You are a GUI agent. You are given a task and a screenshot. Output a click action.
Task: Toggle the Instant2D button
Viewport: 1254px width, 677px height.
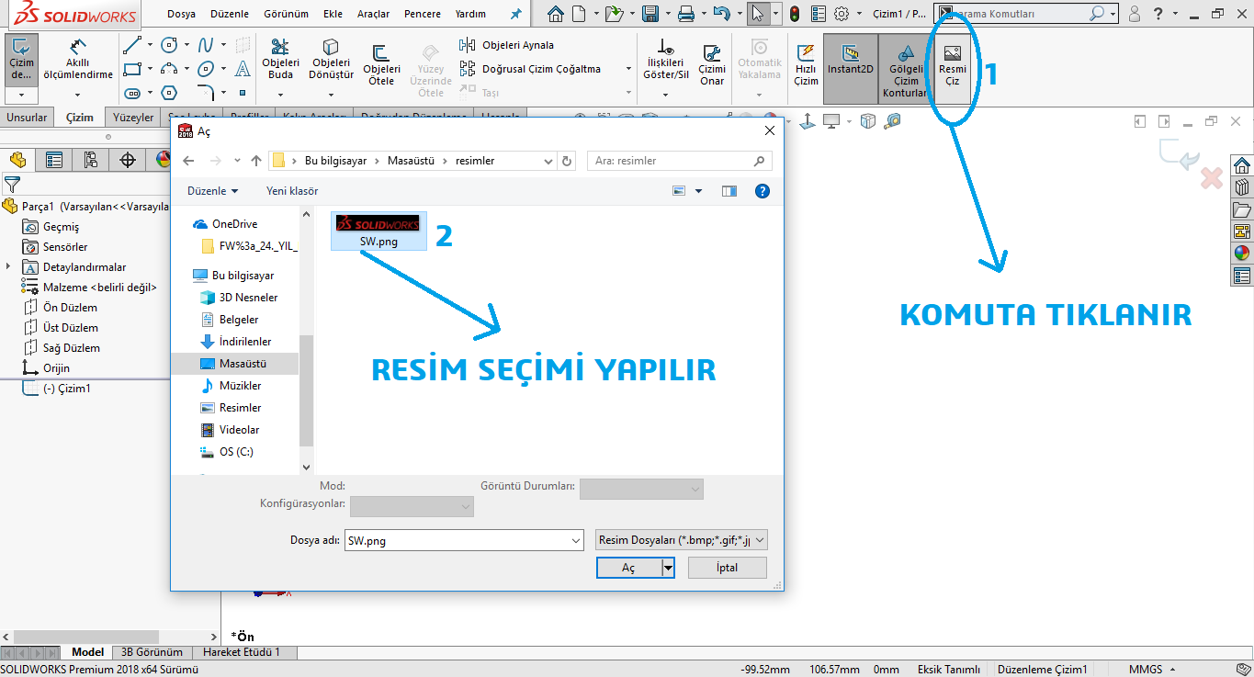coord(850,61)
